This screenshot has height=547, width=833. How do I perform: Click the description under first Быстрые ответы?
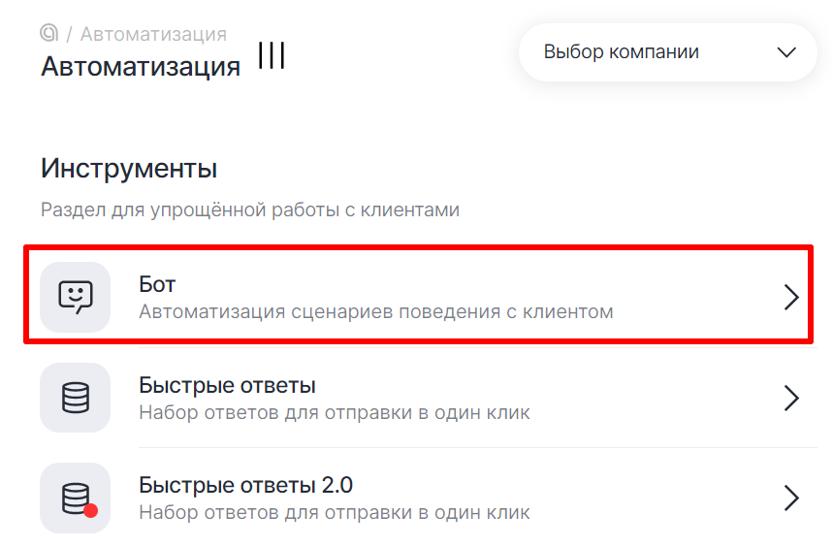click(x=335, y=413)
